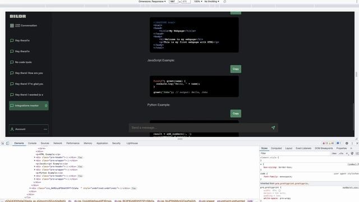Screen dimensions: 359x202
Task: Delete the Integrations mentor conversation
Action: click(46, 105)
